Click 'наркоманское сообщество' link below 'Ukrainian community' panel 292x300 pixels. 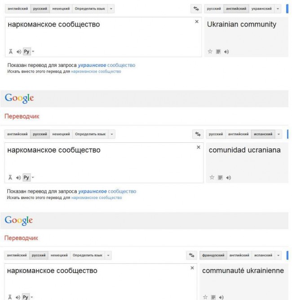tap(96, 71)
